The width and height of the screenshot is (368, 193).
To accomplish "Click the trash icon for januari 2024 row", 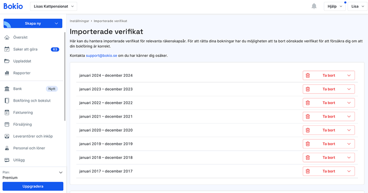I will (308, 75).
